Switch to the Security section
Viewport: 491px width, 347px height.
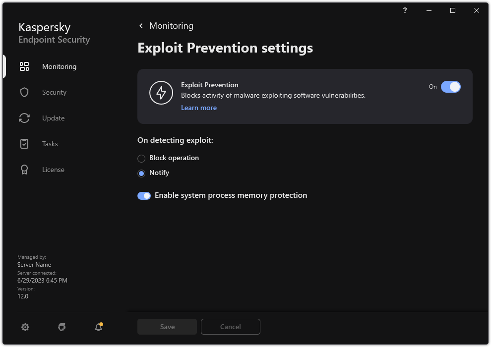54,92
